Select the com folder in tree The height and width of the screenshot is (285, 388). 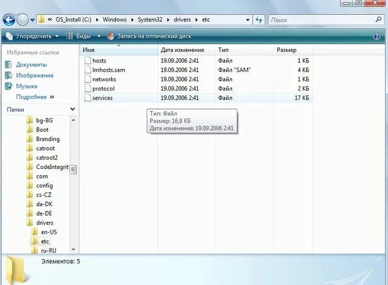click(x=42, y=177)
